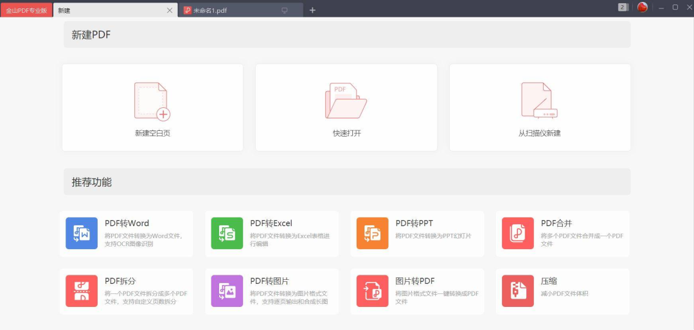694x330 pixels.
Task: Click the 推荐功能 section header
Action: [347, 182]
